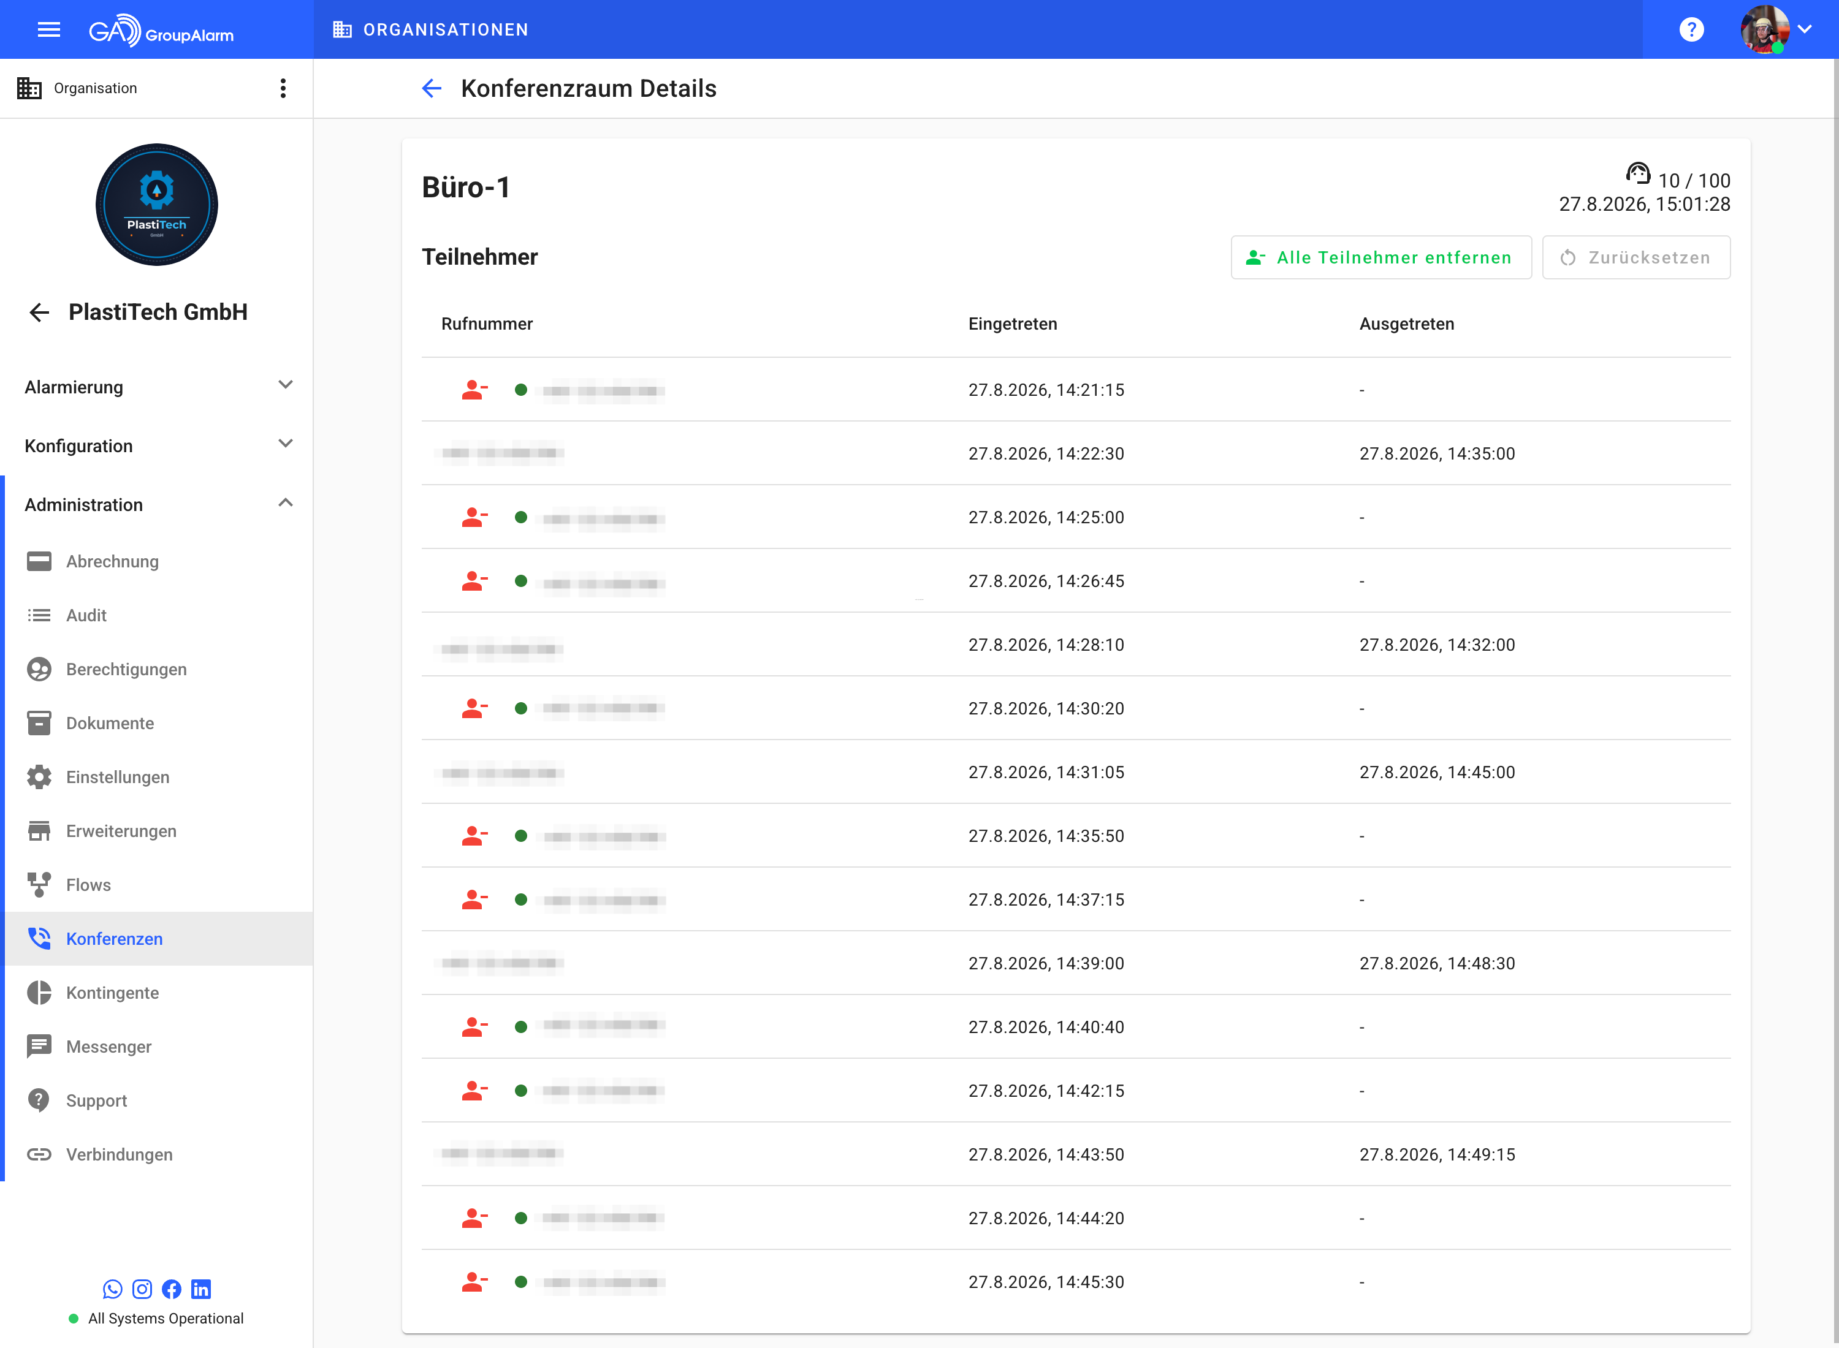Remove participant who joined at 14:45:30
1839x1348 pixels.
pos(474,1282)
